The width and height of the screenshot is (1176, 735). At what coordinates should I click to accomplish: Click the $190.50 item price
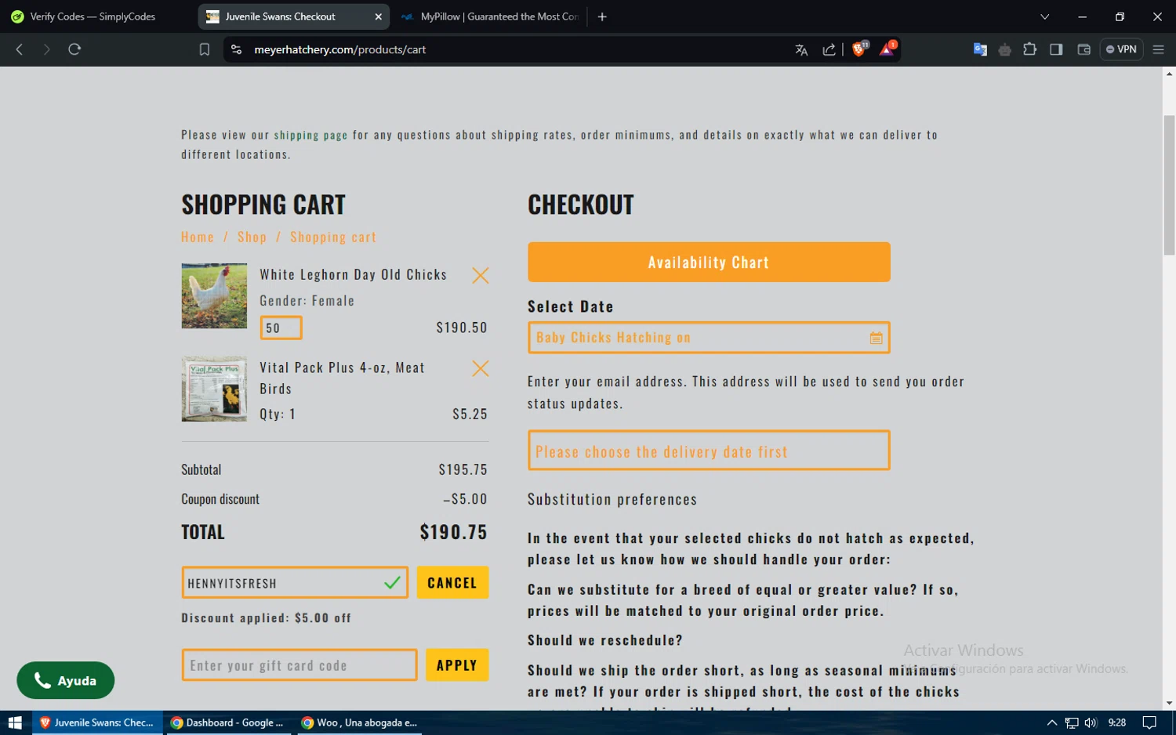coord(462,328)
